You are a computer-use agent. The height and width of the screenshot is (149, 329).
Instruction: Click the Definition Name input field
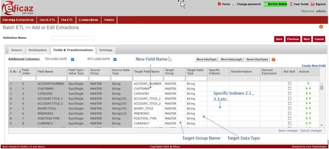click(x=73, y=38)
